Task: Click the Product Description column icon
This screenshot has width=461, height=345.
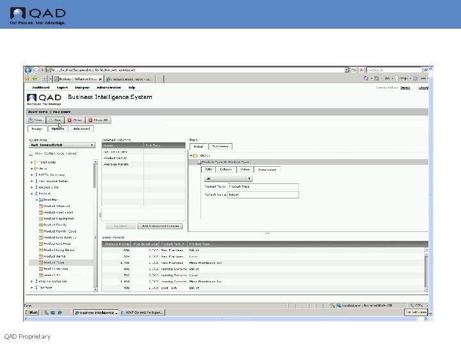Action: point(41,218)
